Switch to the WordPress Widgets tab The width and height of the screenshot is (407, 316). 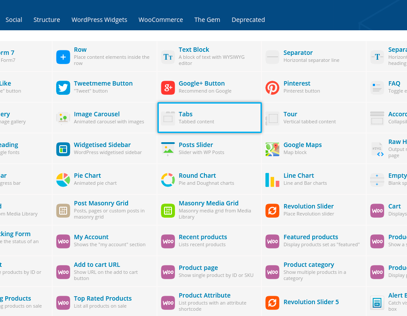point(99,20)
